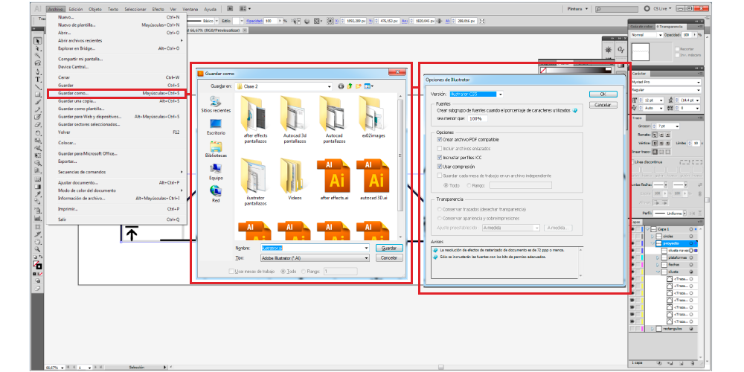Select the after effects.ai file
The width and height of the screenshot is (744, 372).
point(335,179)
